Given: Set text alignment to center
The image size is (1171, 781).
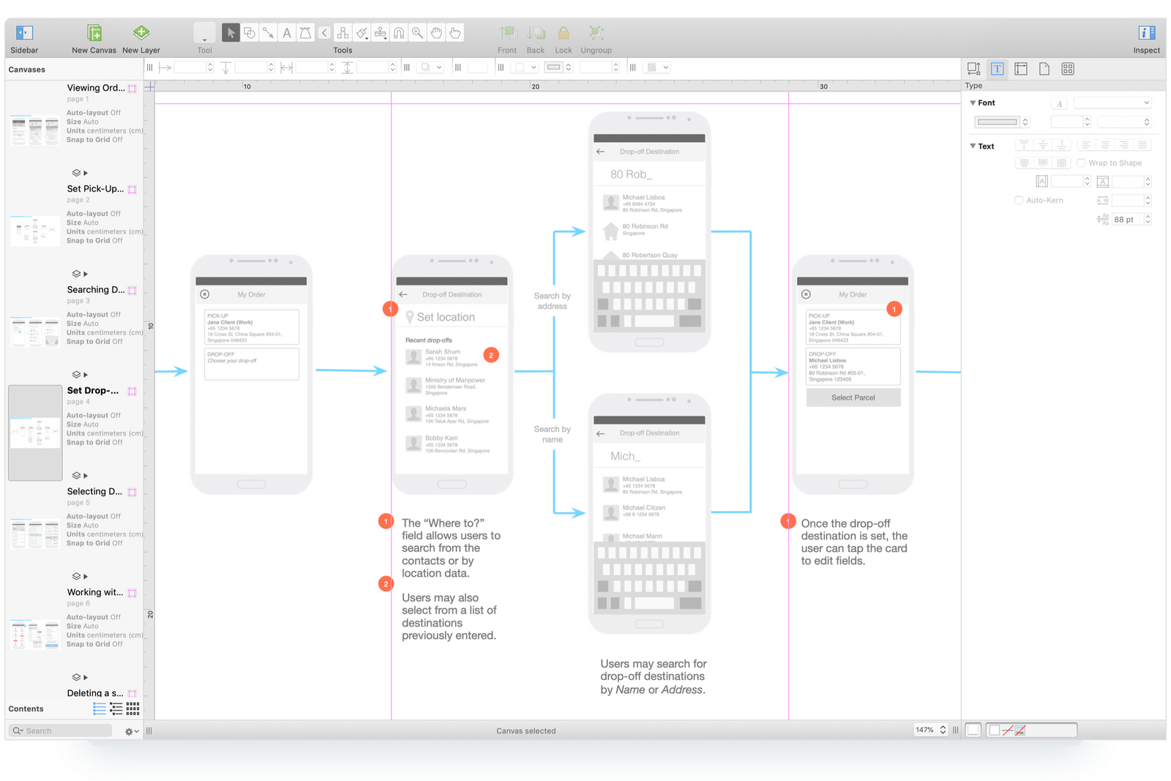Looking at the screenshot, I should coord(1105,145).
